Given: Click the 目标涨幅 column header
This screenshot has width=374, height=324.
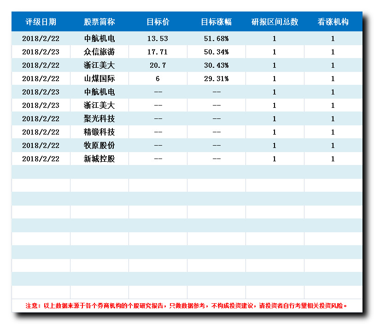Looking at the screenshot, I should [216, 22].
